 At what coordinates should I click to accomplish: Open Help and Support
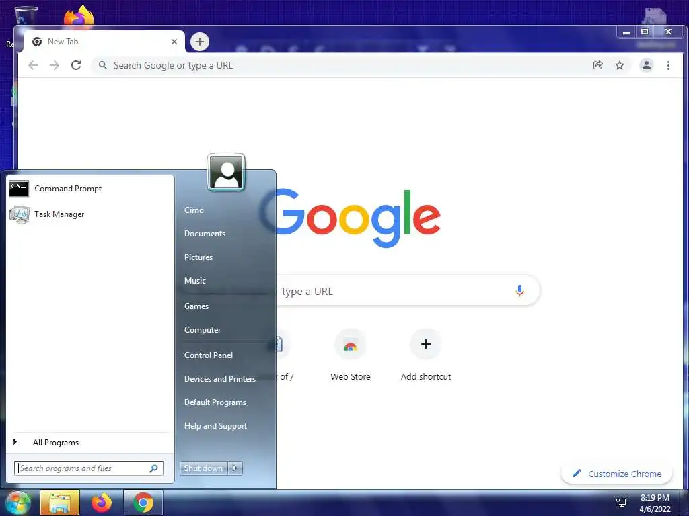pos(215,426)
